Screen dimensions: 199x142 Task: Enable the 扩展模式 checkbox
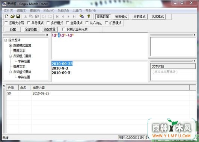tap(107, 23)
